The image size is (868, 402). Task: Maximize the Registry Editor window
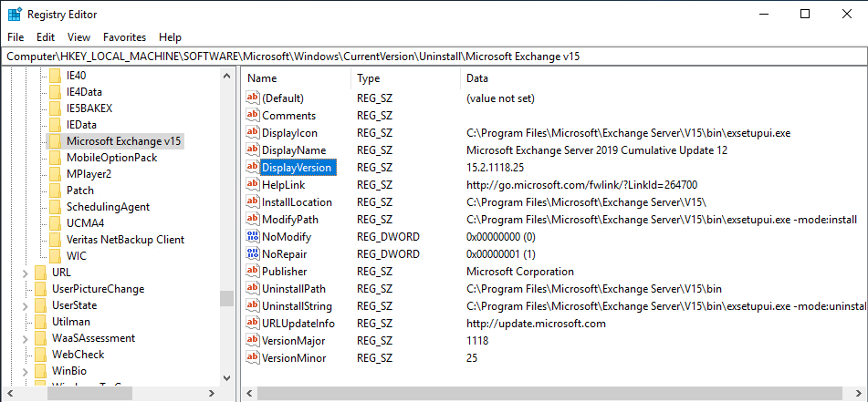coord(805,15)
